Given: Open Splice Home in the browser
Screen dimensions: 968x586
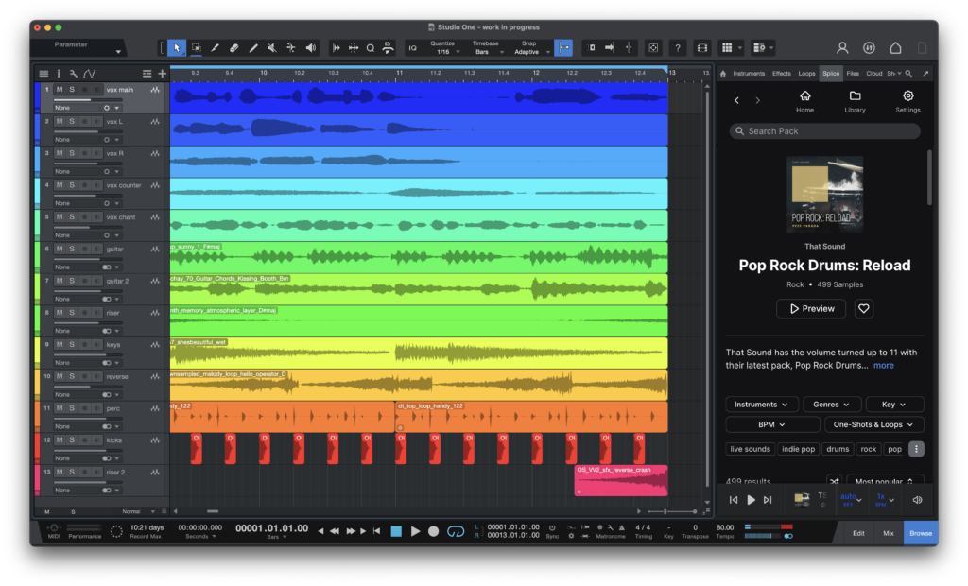Looking at the screenshot, I should [x=805, y=101].
